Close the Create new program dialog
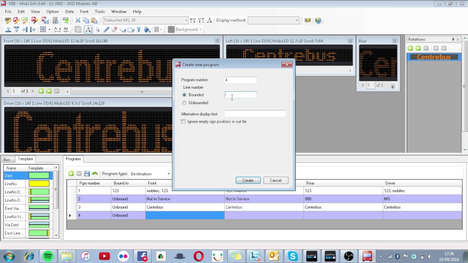The image size is (468, 263). click(287, 65)
